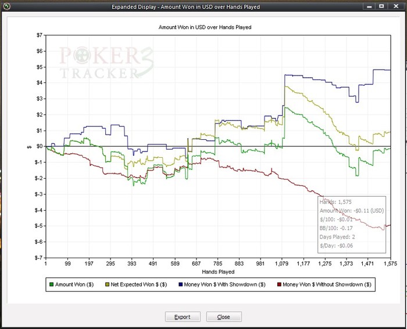
Task: Close window with title bar X
Action: [x=396, y=6]
